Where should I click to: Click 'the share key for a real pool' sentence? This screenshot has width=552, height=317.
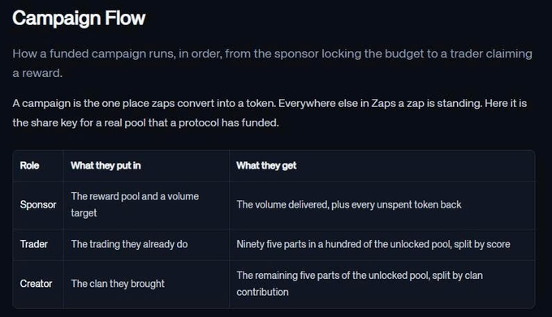coord(145,122)
